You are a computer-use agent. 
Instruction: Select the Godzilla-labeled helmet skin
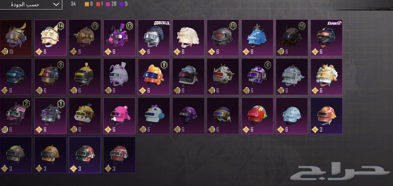point(154,38)
